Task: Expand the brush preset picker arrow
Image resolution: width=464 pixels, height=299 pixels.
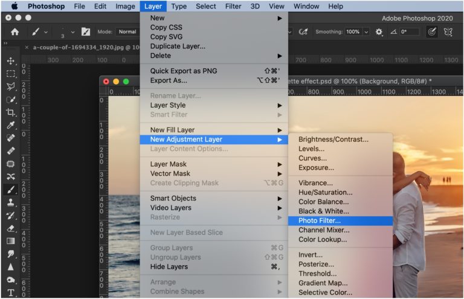Action: [x=73, y=32]
